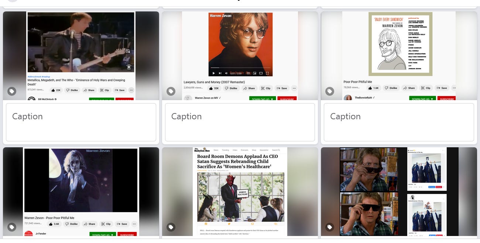Screen dimensions: 480x243
Task: Click Share in the TheBonnieRaitt screenshot
Action: 409,88
